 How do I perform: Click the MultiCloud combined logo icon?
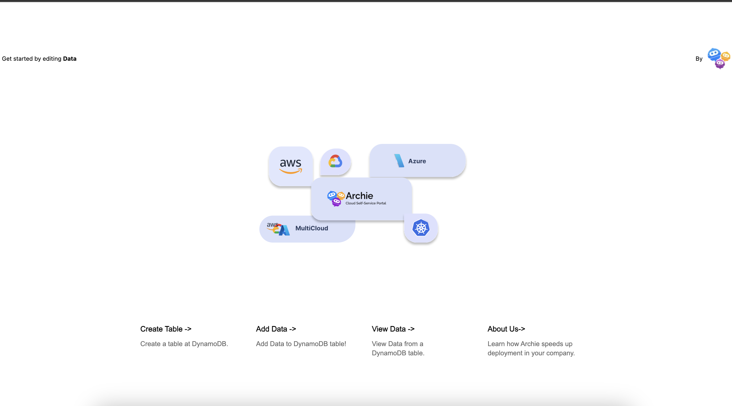(x=278, y=228)
